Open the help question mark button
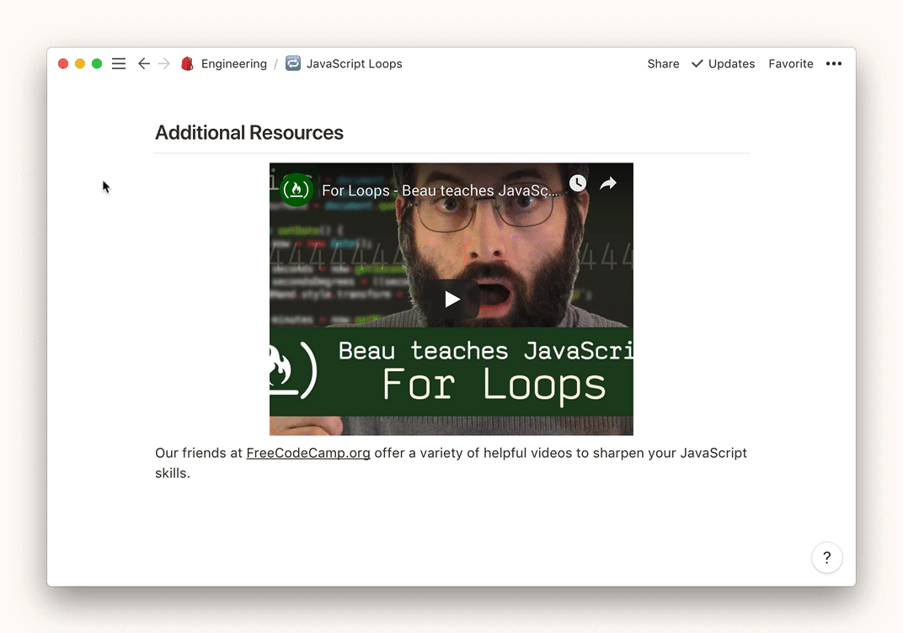903x633 pixels. point(826,557)
